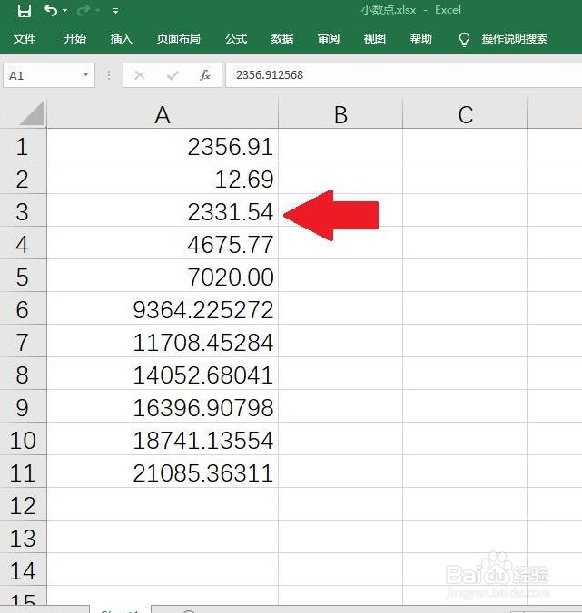This screenshot has height=613, width=582.
Task: Select cell containing 14052.68041
Action: [x=163, y=375]
